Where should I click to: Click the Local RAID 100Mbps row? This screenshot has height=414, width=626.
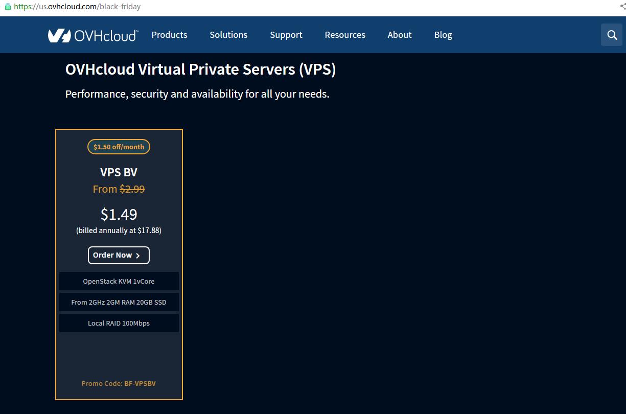coord(119,323)
